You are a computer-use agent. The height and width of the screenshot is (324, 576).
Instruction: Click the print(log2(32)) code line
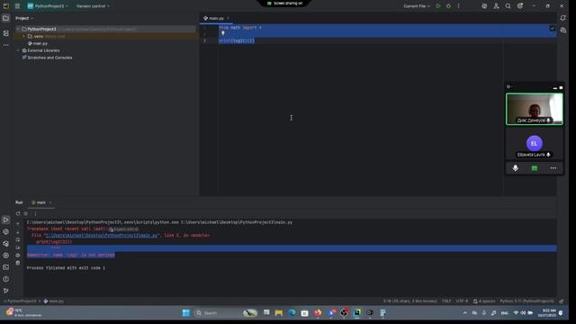[237, 40]
